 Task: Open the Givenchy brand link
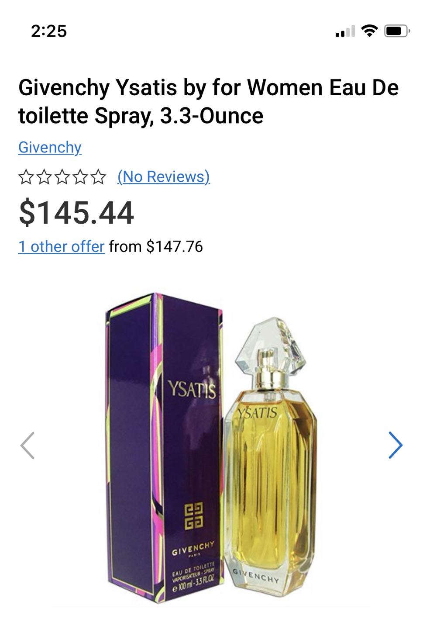50,148
